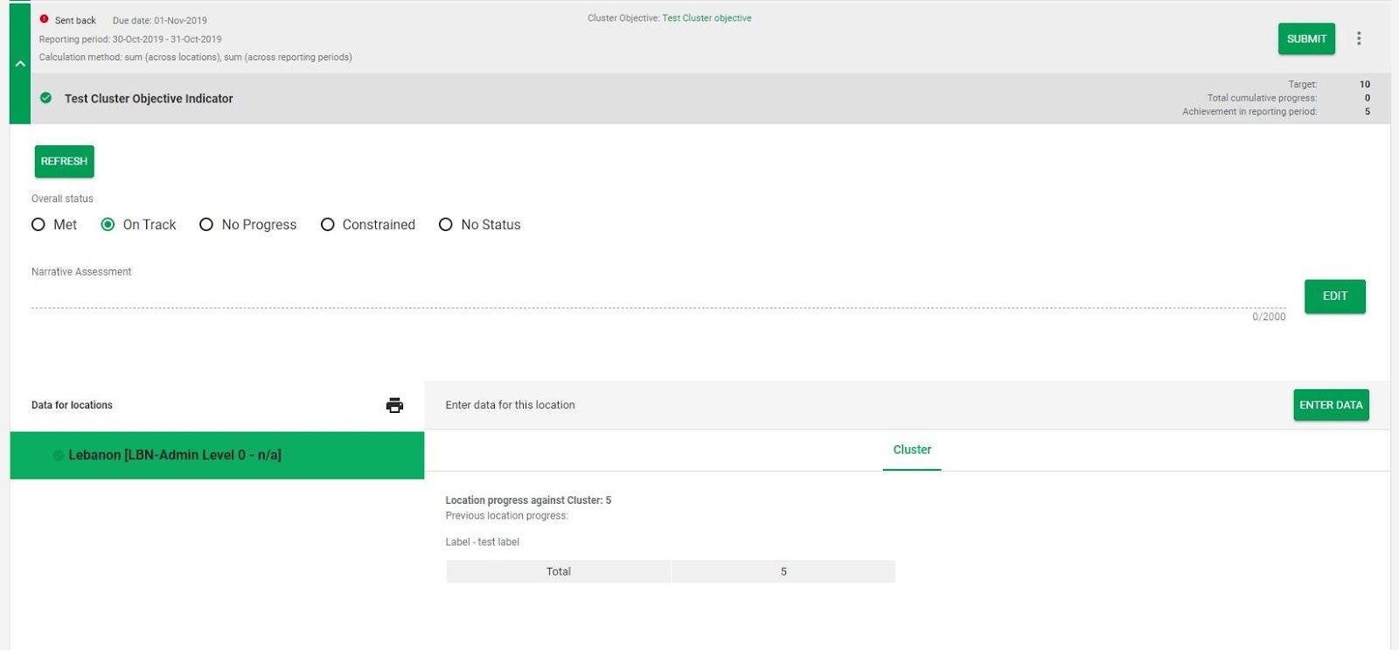This screenshot has height=650, width=1399.
Task: Click the SUBMIT button
Action: coord(1306,38)
